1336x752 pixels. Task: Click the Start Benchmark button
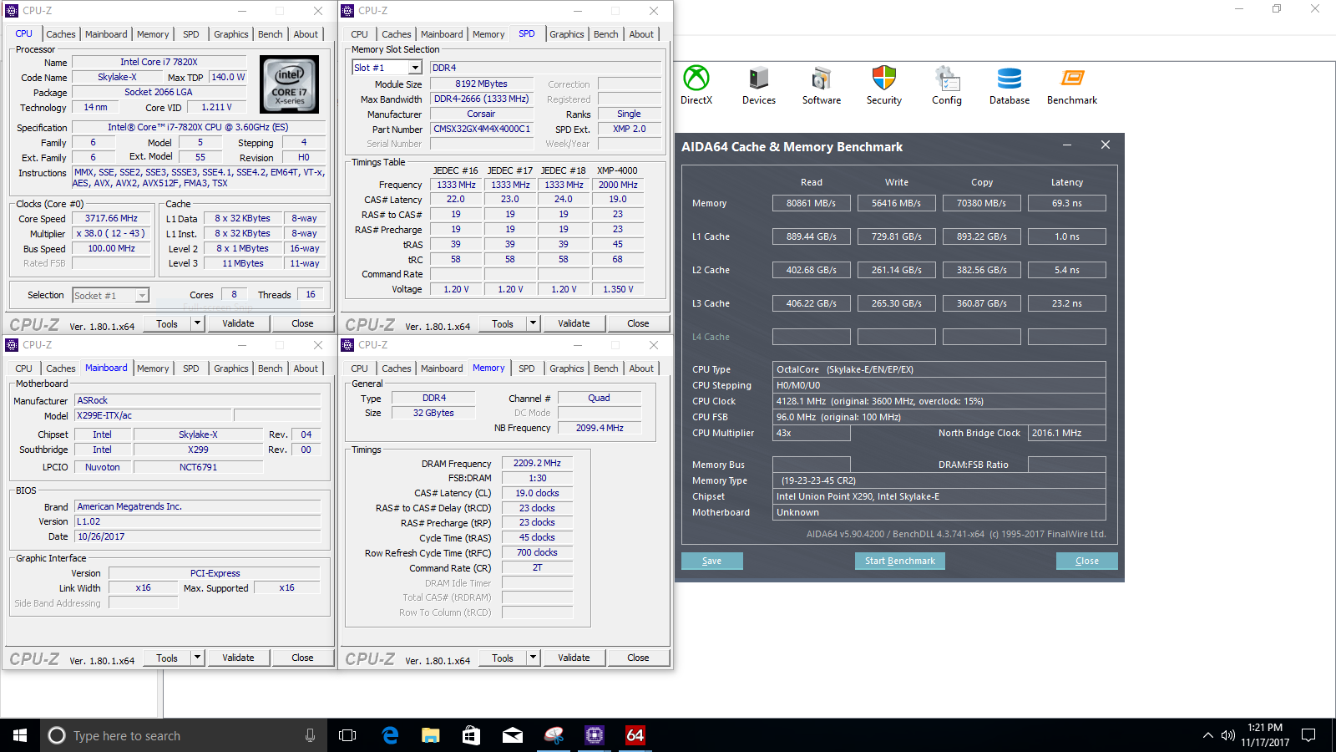tap(899, 561)
